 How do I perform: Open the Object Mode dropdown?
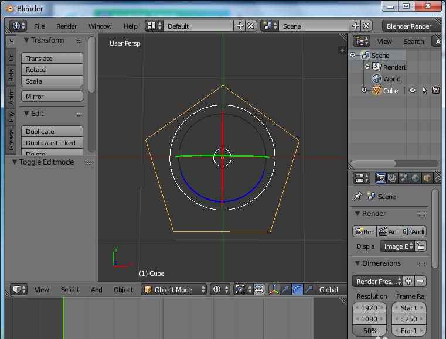[175, 289]
